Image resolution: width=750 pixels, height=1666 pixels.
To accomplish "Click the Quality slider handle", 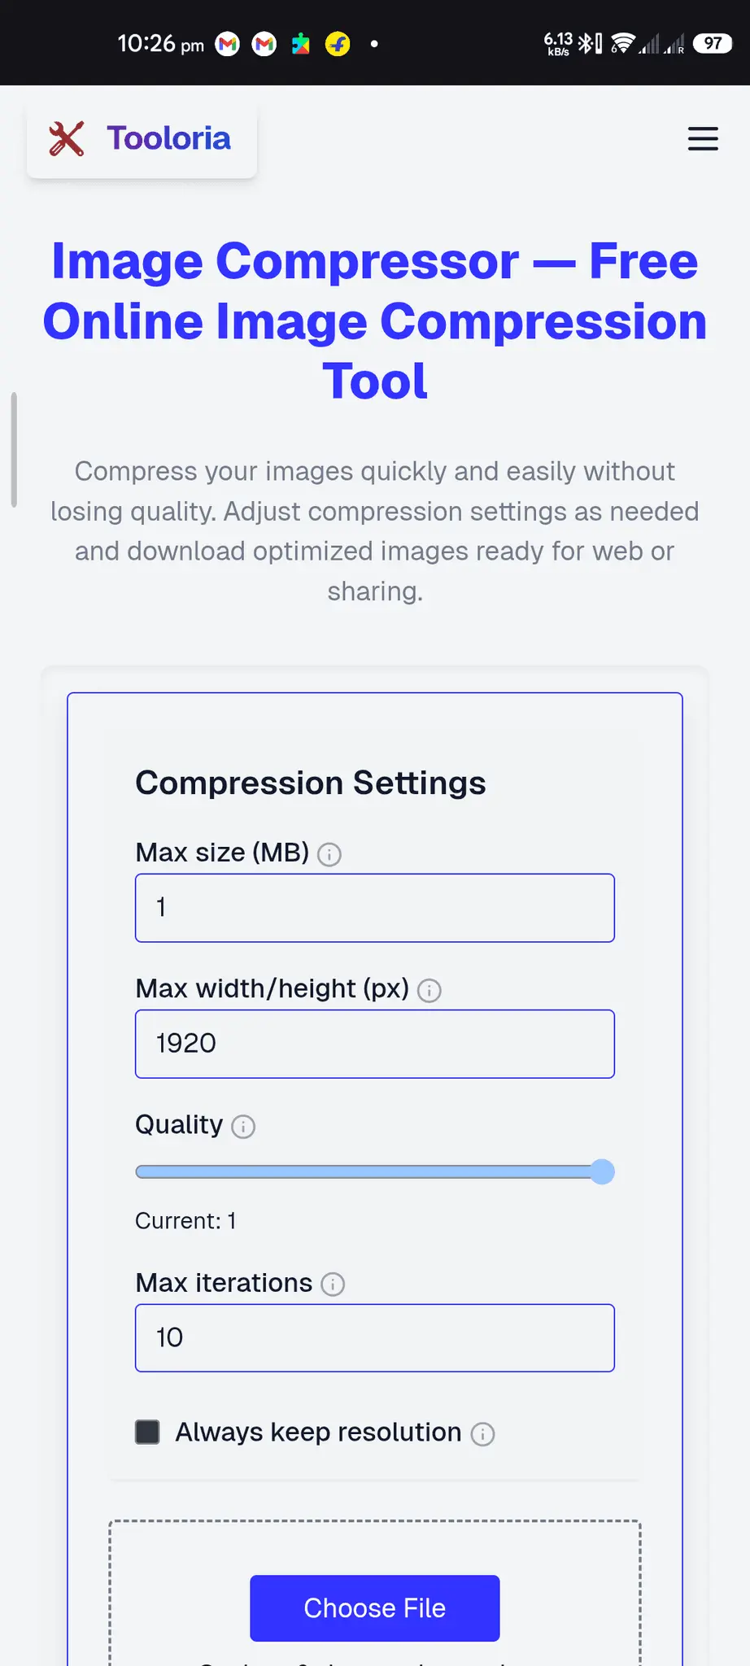I will click(x=602, y=1171).
